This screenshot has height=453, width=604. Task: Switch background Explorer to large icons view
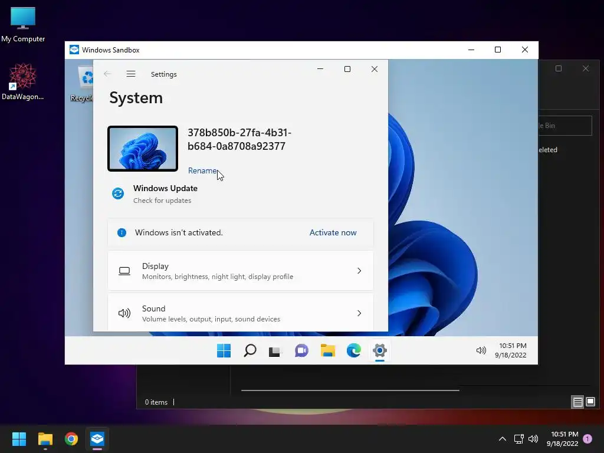click(x=590, y=402)
